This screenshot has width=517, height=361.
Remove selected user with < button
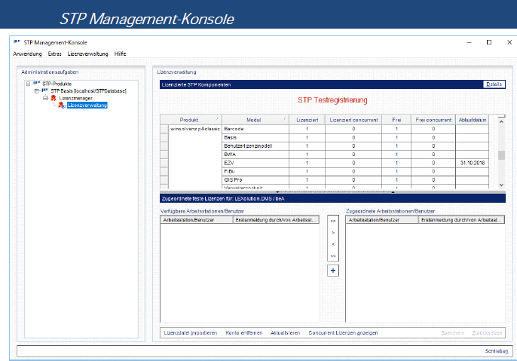333,244
